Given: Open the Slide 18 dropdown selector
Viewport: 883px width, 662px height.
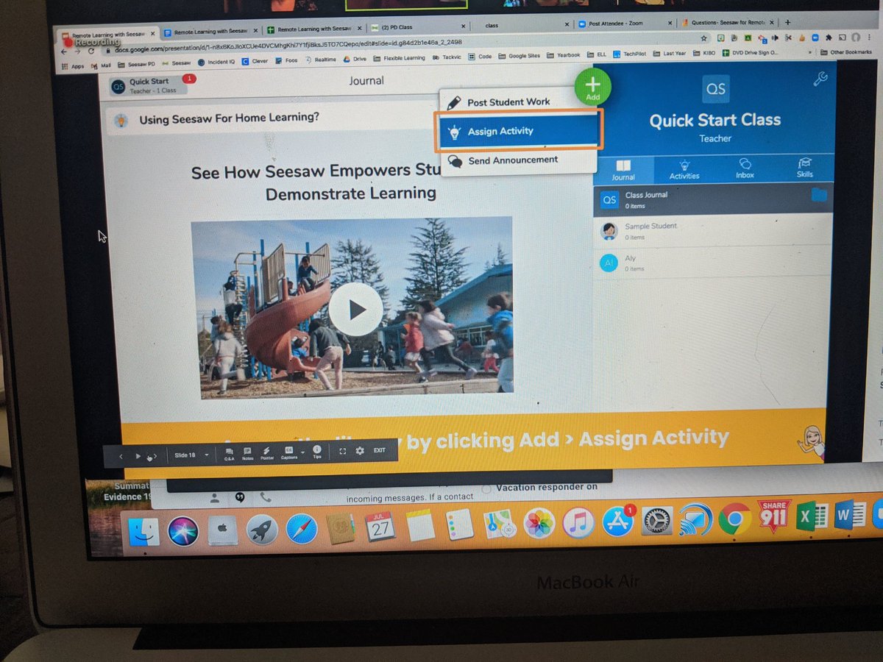Looking at the screenshot, I should (x=189, y=455).
